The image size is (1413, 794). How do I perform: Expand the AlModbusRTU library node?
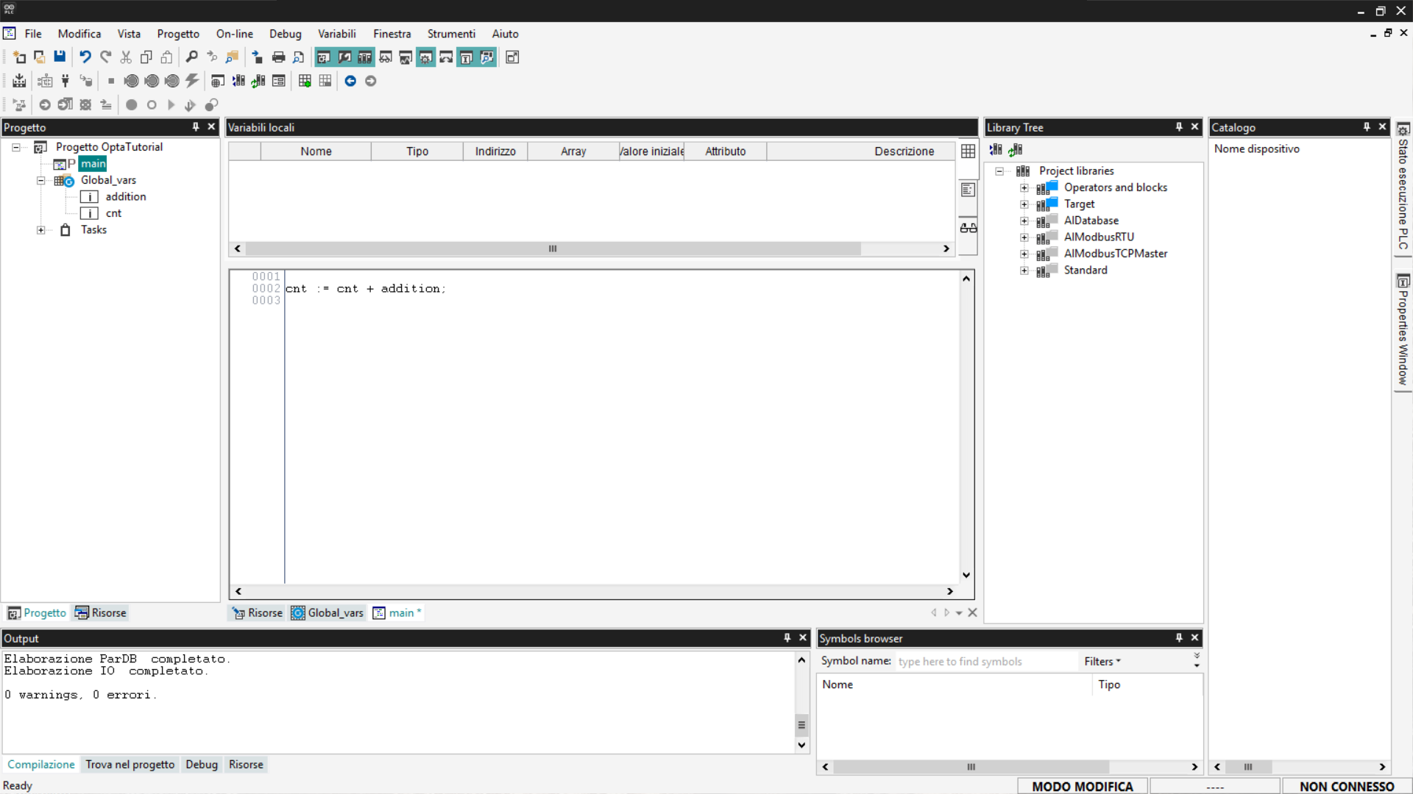click(x=1024, y=237)
